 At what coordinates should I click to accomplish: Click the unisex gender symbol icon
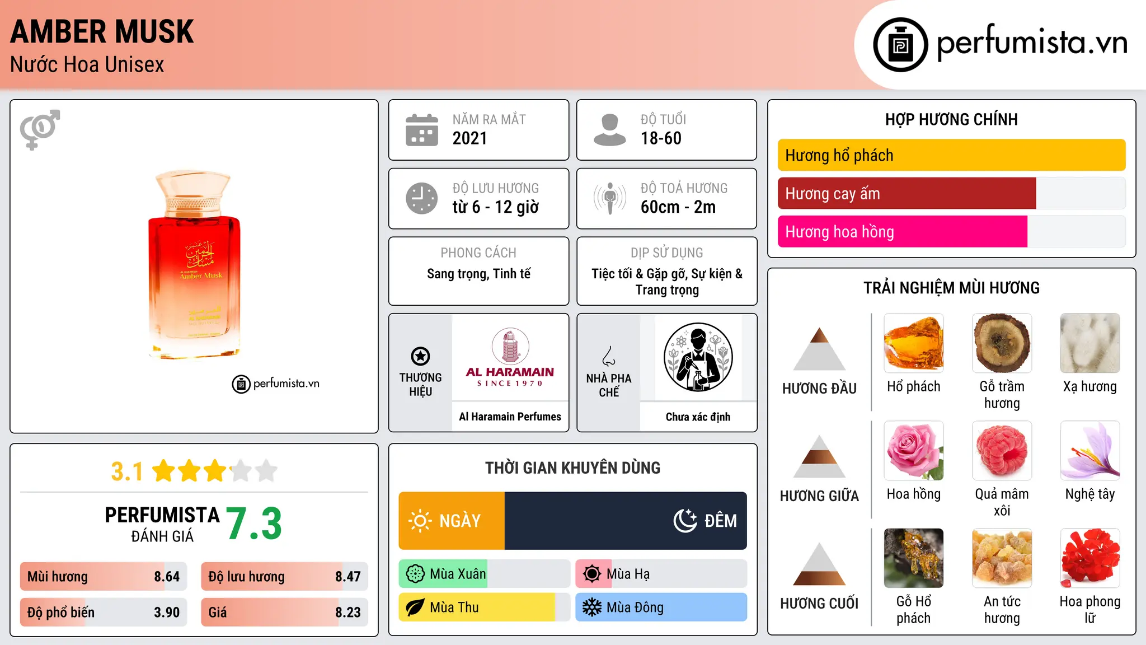40,129
